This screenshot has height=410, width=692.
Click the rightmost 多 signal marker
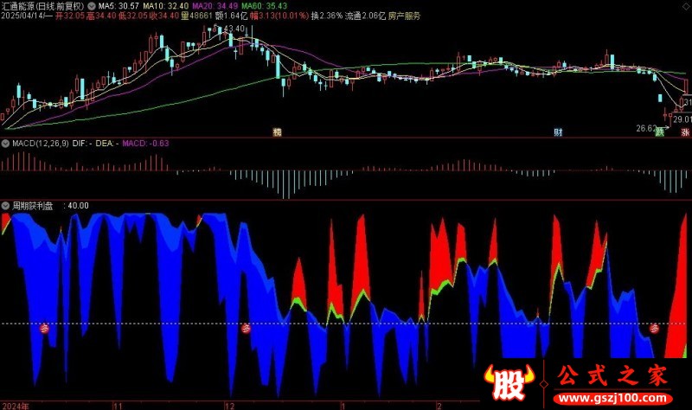[x=654, y=328]
